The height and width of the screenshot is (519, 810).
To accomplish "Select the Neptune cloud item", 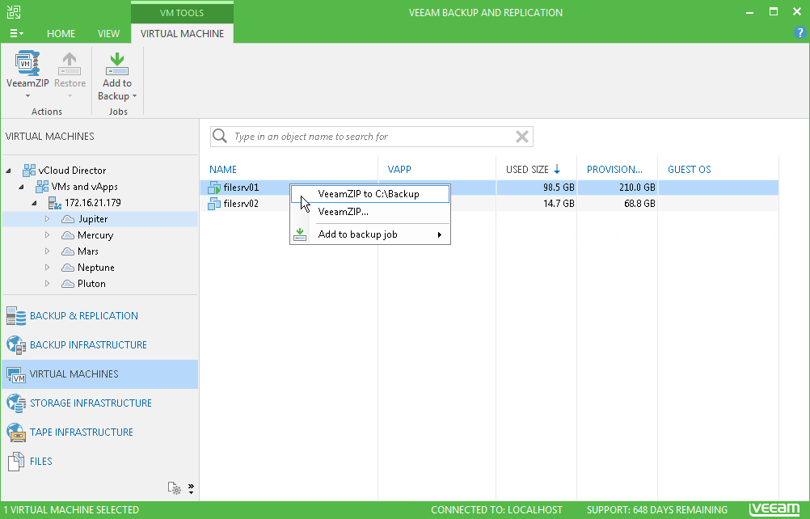I will tap(95, 268).
